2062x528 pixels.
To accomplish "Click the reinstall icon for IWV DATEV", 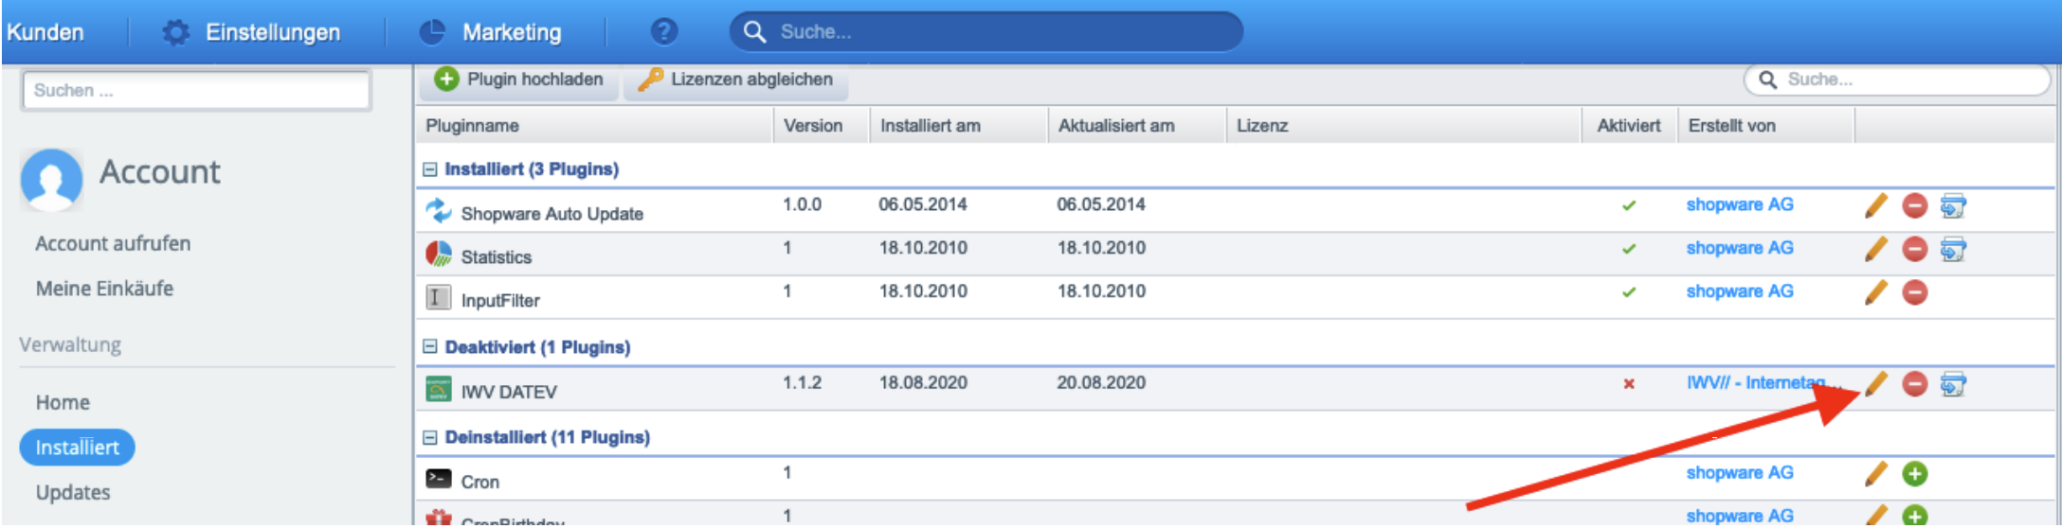I will click(1952, 384).
